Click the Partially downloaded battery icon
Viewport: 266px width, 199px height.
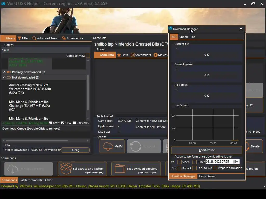(x=9, y=72)
